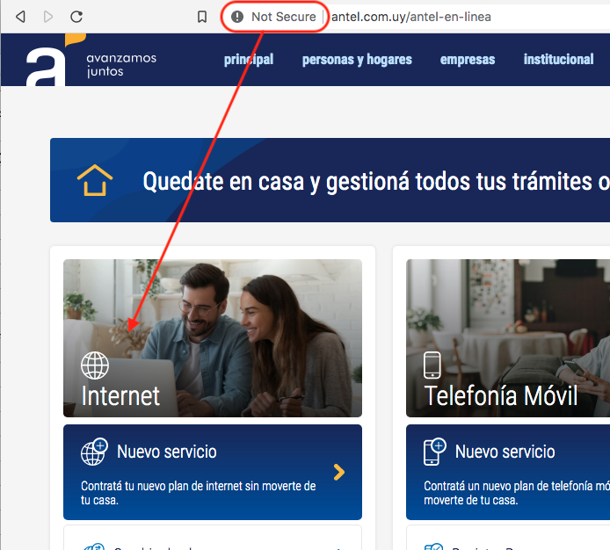Click the orange house icon in banner
610x550 pixels.
click(x=95, y=180)
